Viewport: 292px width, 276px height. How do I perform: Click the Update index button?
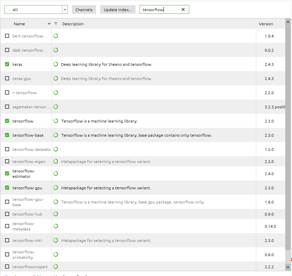click(118, 9)
